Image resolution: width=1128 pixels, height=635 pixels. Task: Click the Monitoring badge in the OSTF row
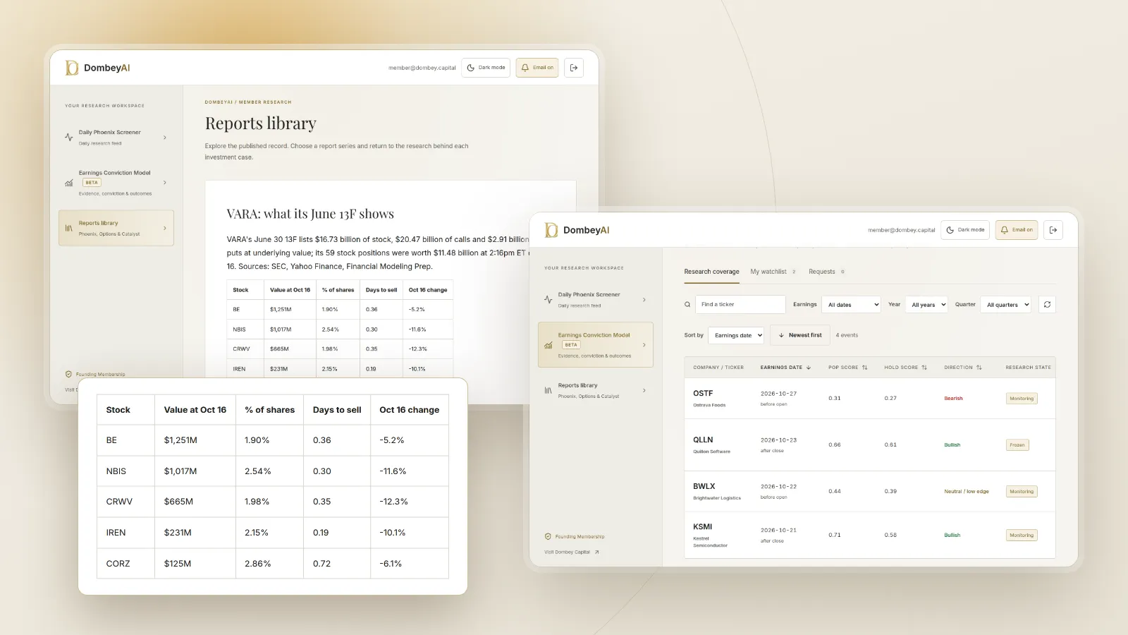tap(1022, 399)
